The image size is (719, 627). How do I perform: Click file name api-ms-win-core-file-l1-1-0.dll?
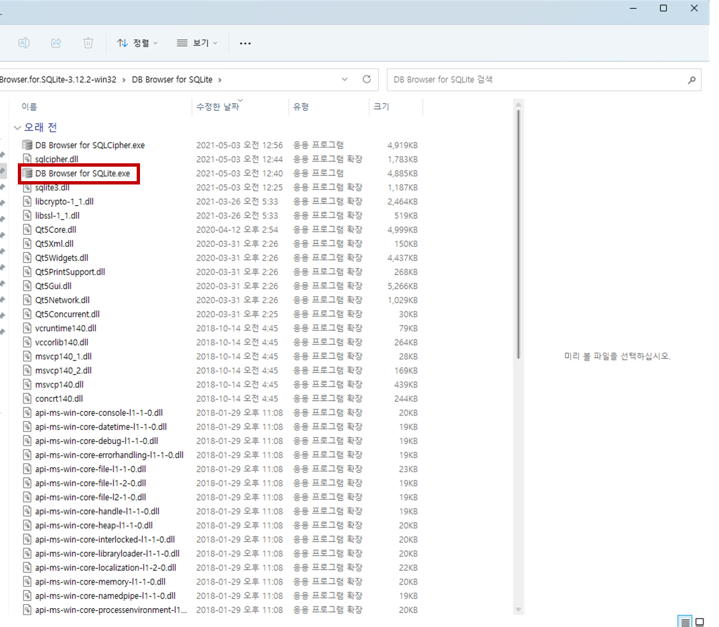pos(90,469)
